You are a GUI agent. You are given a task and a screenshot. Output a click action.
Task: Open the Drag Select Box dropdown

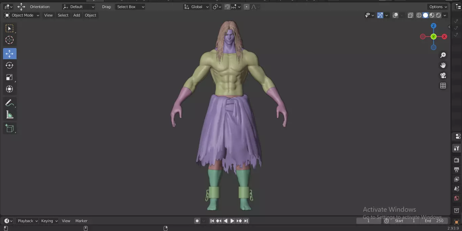(x=130, y=7)
